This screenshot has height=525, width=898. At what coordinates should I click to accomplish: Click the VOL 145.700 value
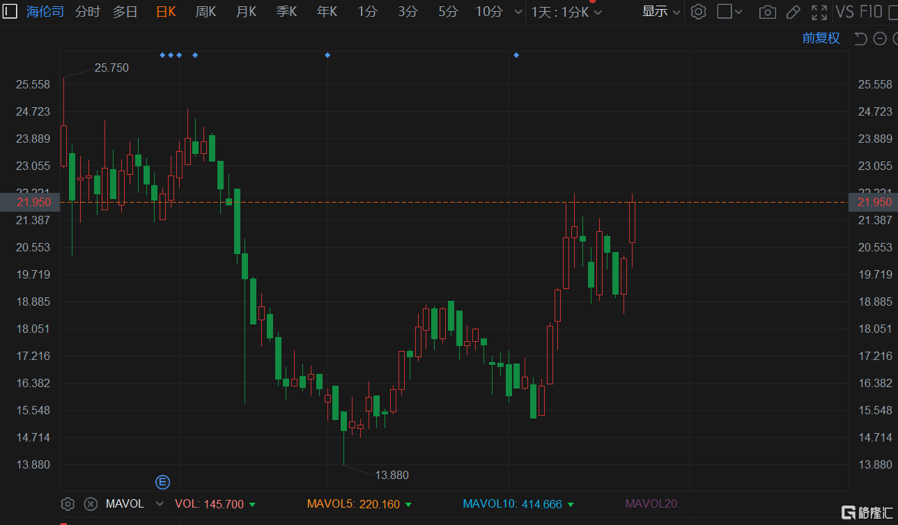point(224,504)
